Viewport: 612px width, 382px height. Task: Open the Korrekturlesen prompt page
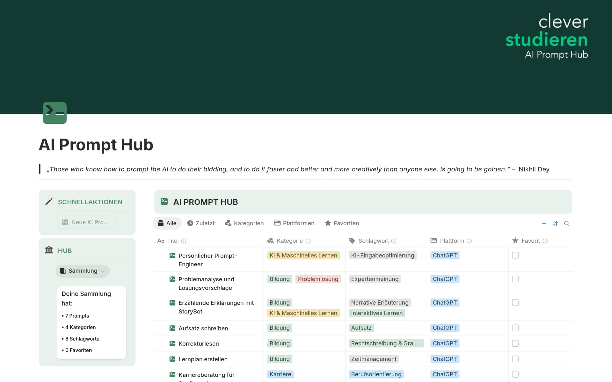click(x=199, y=344)
